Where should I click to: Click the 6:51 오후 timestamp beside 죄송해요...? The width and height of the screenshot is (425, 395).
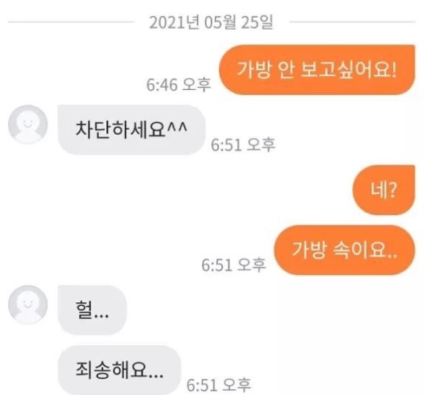(218, 385)
